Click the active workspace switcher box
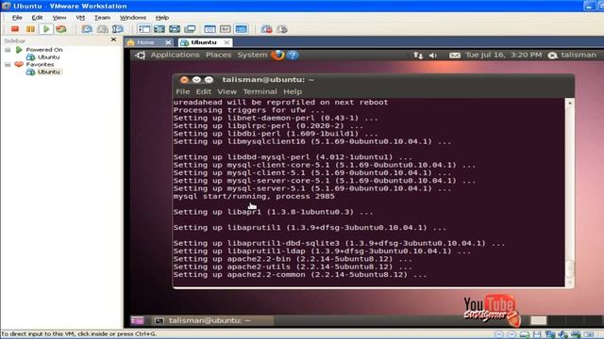This screenshot has height=339, width=604. pyautogui.click(x=539, y=320)
